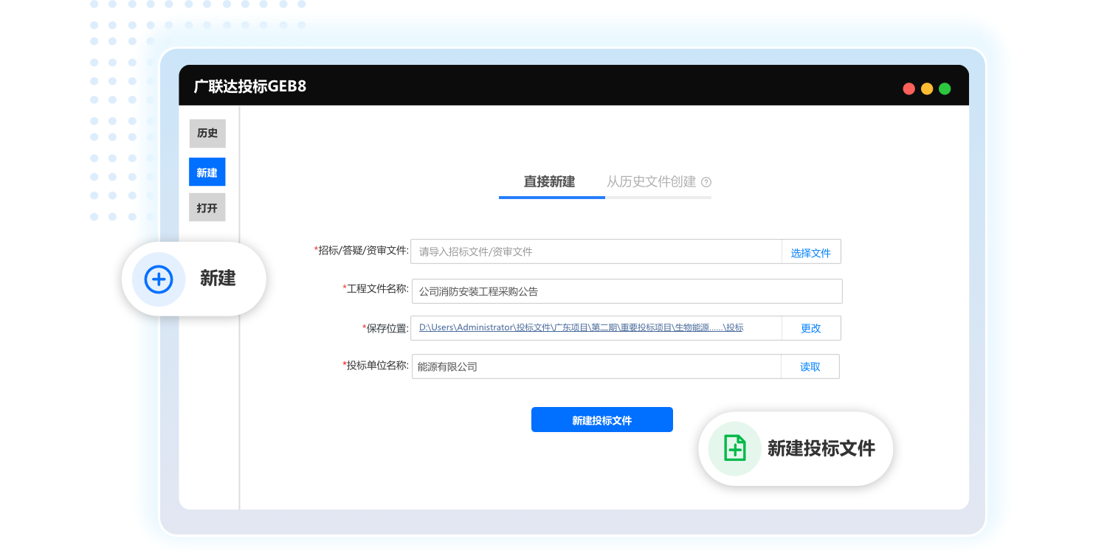Switch to the 直接新建 tab

tap(550, 181)
